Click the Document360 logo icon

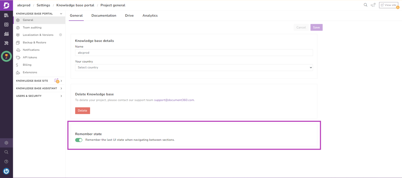point(6,5)
